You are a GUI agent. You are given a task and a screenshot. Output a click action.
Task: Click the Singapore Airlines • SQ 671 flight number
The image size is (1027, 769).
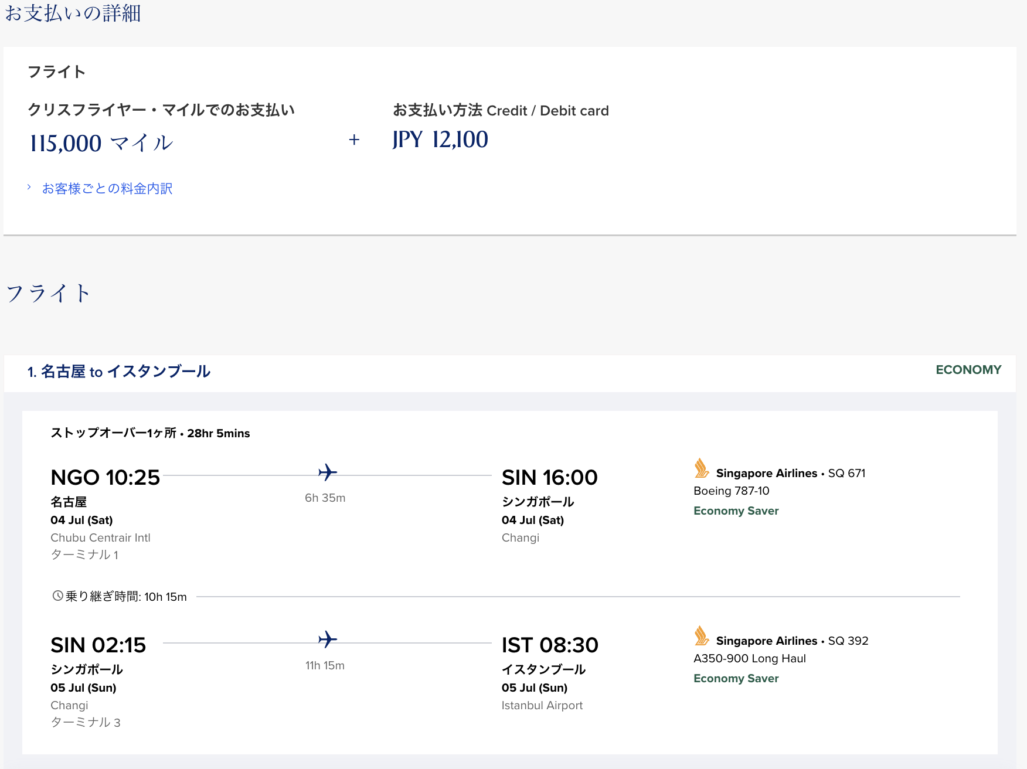791,473
